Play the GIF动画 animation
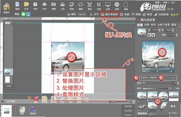181x117 pixels. coord(3,101)
